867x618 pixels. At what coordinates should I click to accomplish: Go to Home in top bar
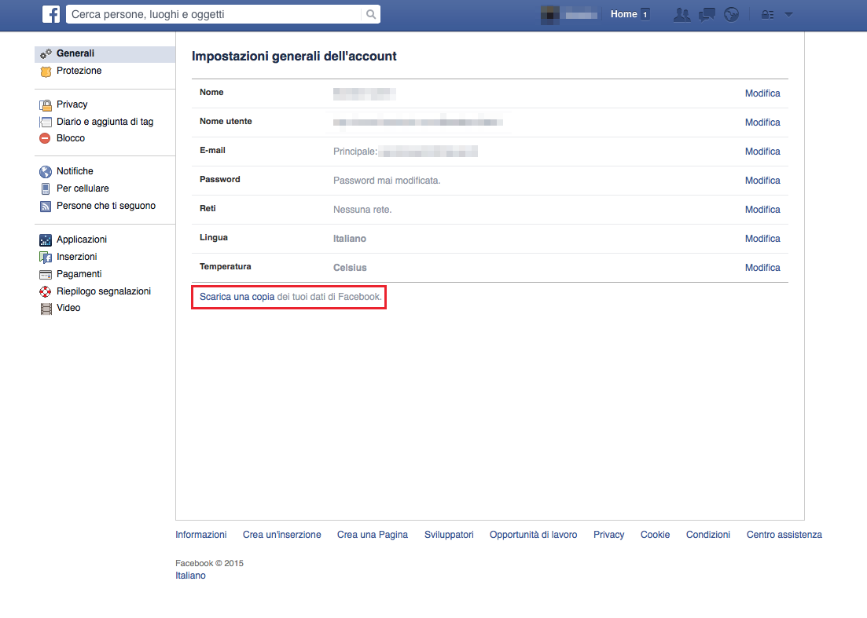623,14
